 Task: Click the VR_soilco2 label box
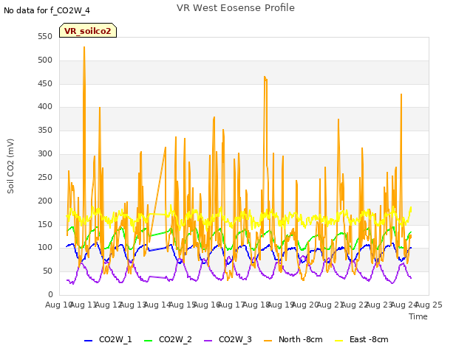pyautogui.click(x=88, y=30)
